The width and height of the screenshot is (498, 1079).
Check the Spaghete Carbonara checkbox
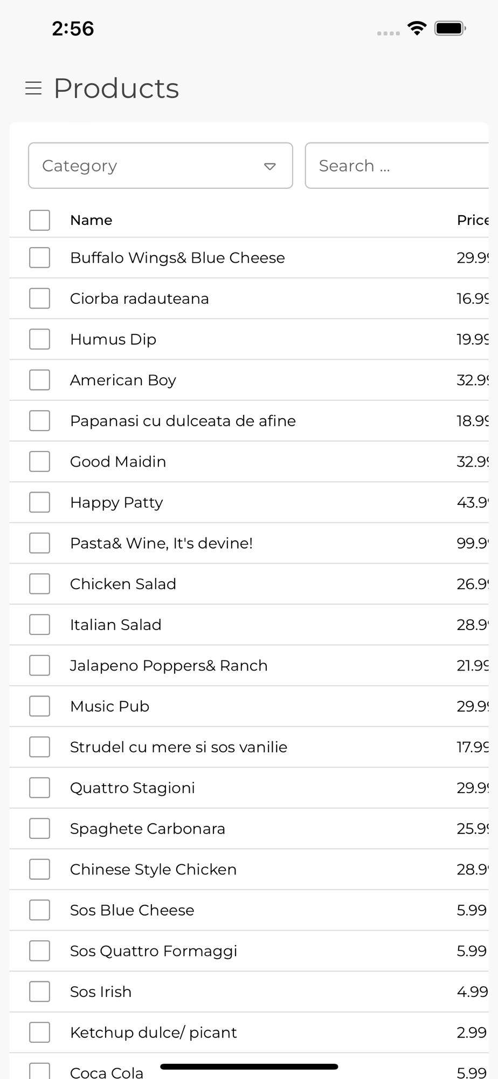[39, 829]
